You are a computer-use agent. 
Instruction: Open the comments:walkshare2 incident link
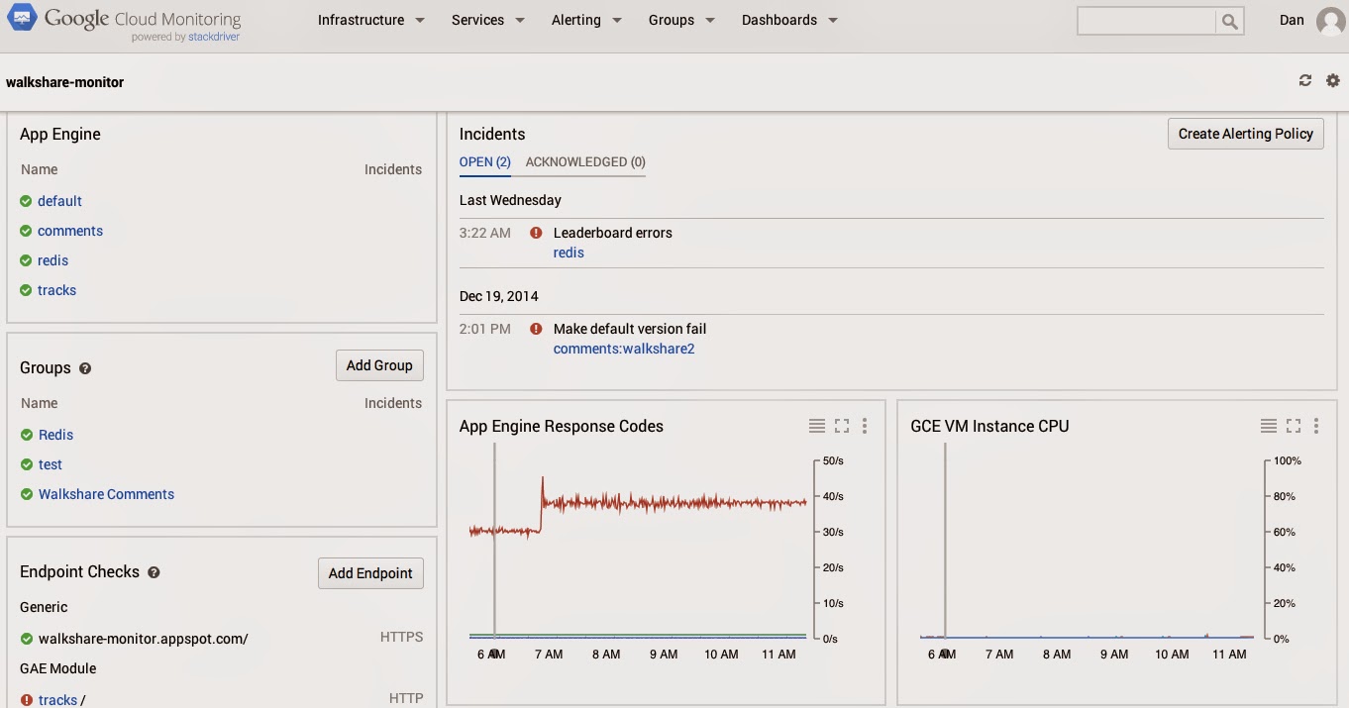(x=623, y=349)
